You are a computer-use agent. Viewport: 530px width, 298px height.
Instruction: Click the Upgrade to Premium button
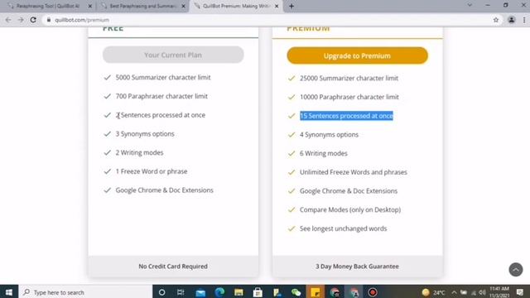[357, 55]
